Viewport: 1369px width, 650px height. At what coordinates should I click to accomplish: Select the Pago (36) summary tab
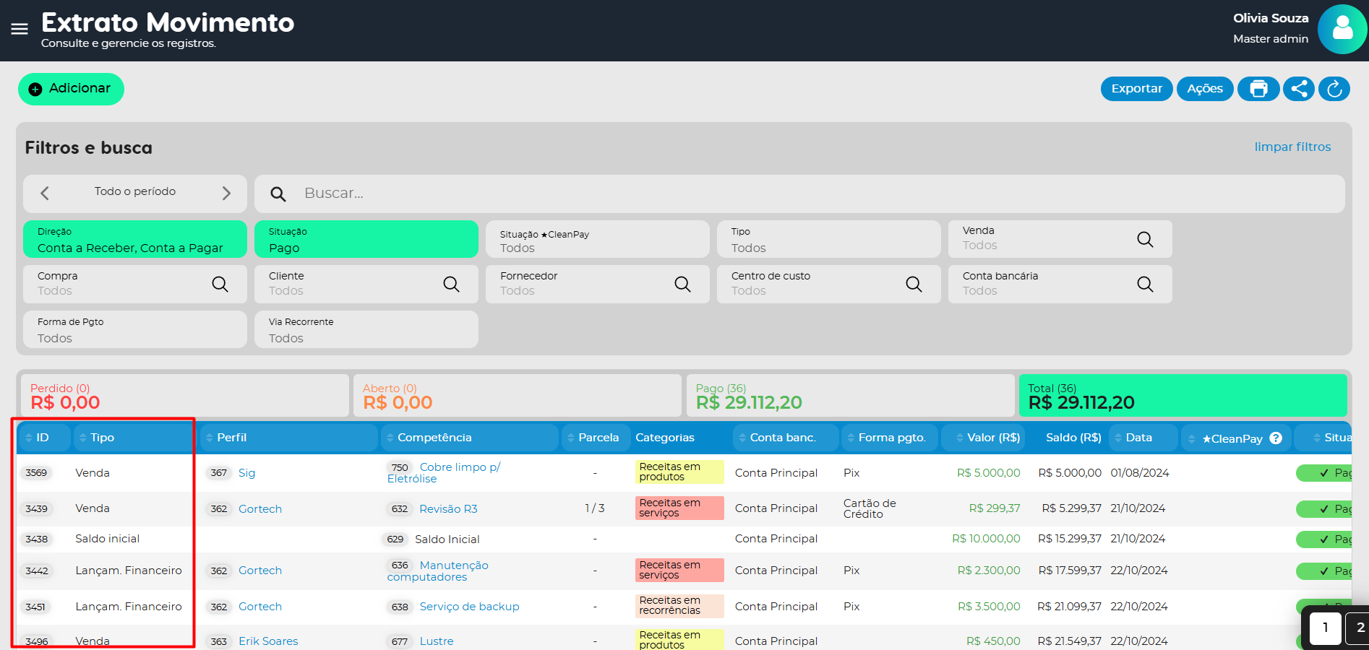click(x=850, y=396)
